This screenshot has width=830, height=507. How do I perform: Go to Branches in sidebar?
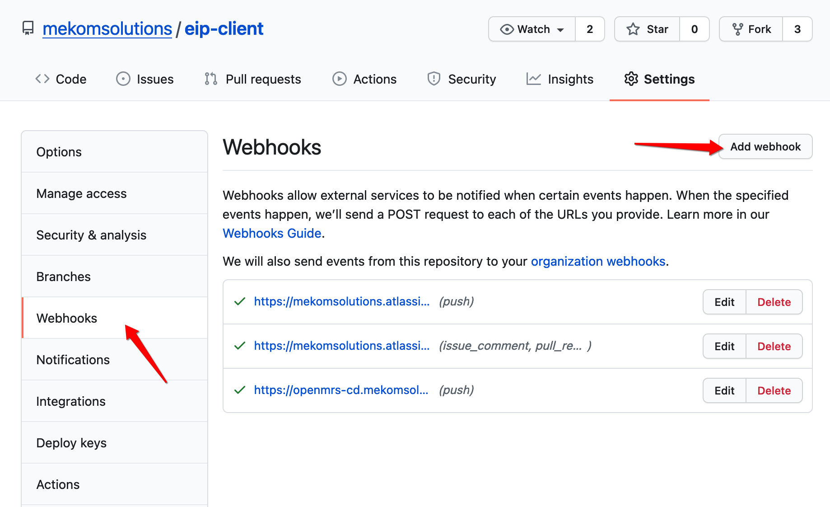pos(115,277)
